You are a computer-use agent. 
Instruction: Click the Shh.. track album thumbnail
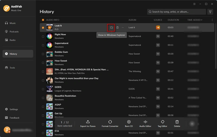pos(49,72)
